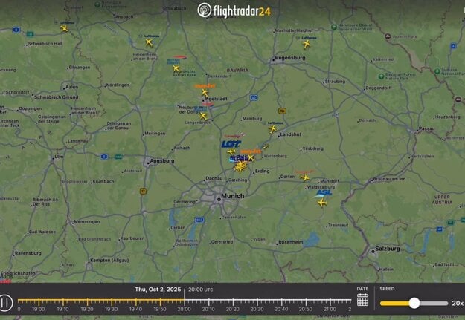Viewport: 465px width, 320px height.
Task: Adjust the playback speed slider
Action: pos(414,303)
